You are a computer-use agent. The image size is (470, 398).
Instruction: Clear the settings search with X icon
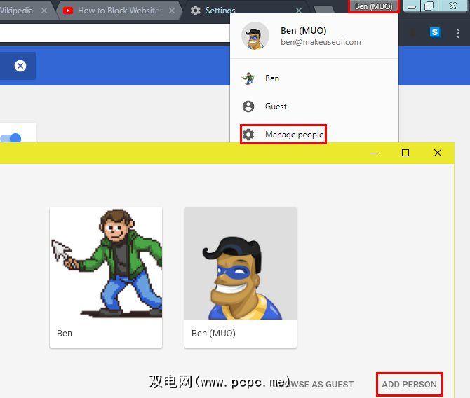(20, 66)
